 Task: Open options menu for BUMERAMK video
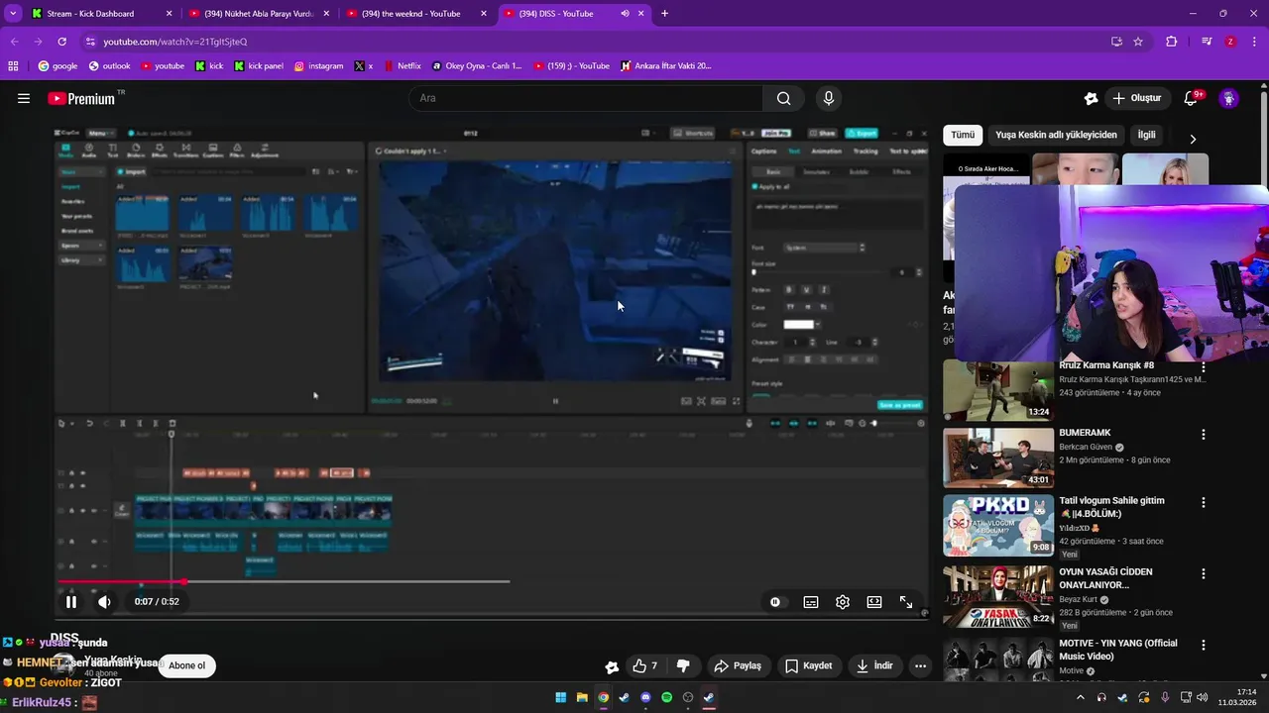click(x=1204, y=434)
